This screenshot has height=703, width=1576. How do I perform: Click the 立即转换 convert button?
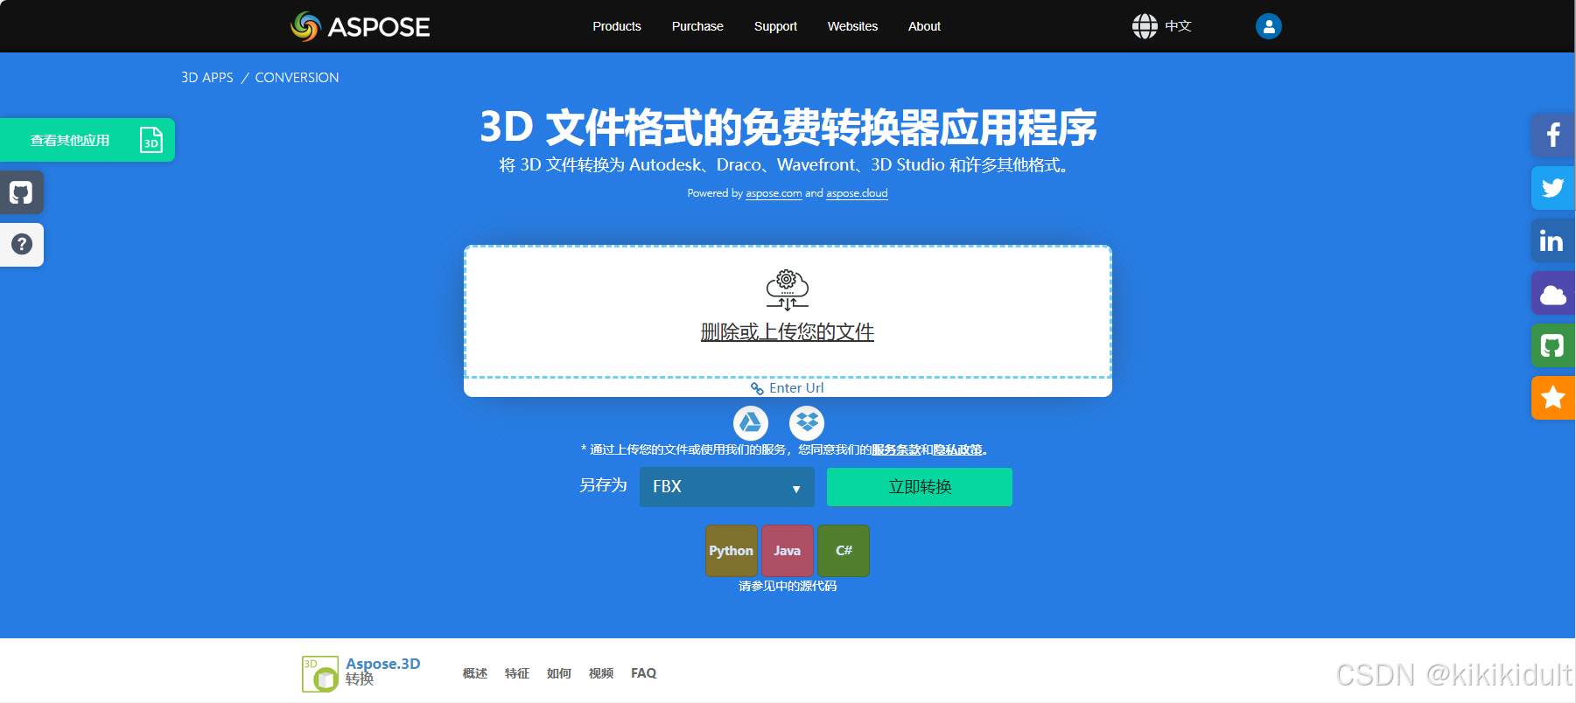point(920,487)
